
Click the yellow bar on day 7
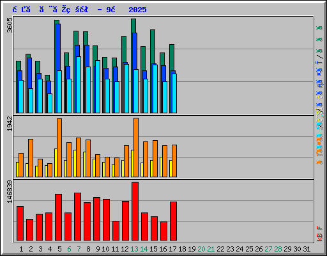[75, 163]
